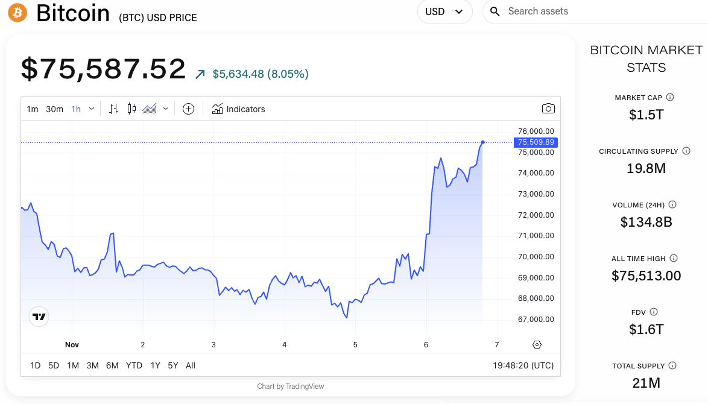Screen dimensions: 708x404
Task: Select the YTD date range
Action: point(134,365)
